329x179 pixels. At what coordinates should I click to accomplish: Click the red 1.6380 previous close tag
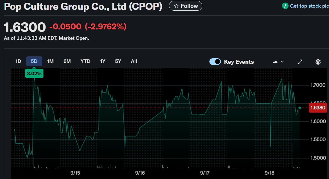[318, 108]
